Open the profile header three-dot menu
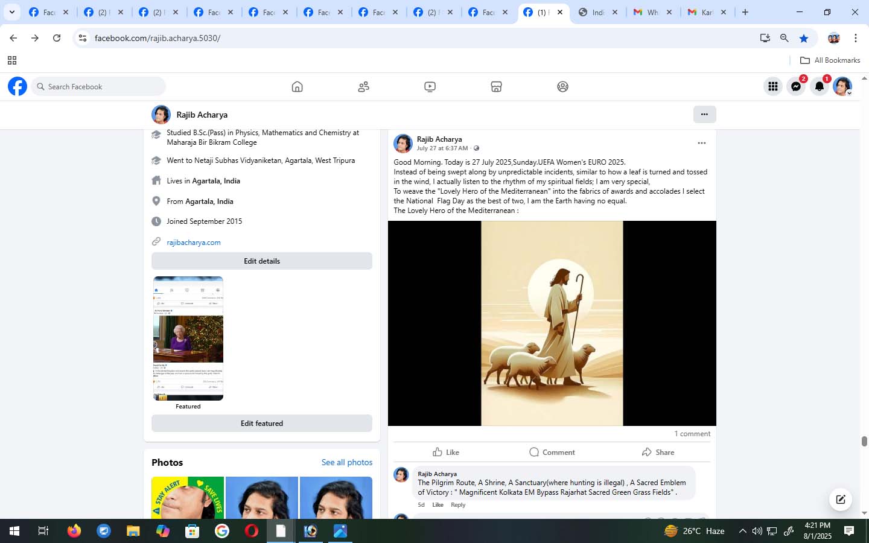This screenshot has height=543, width=869. pos(704,115)
